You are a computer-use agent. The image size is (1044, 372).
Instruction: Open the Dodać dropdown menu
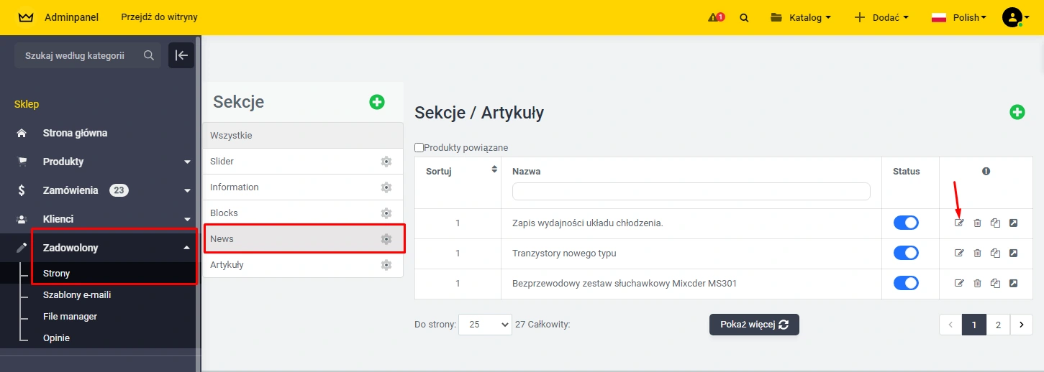(x=881, y=17)
